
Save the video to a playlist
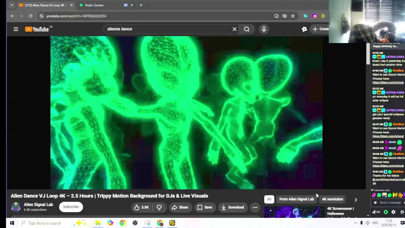[205, 207]
